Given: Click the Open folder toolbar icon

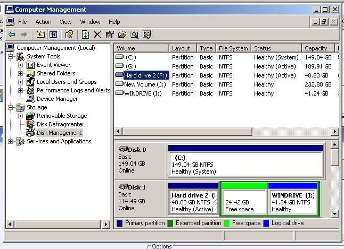Looking at the screenshot, I should coord(122,35).
